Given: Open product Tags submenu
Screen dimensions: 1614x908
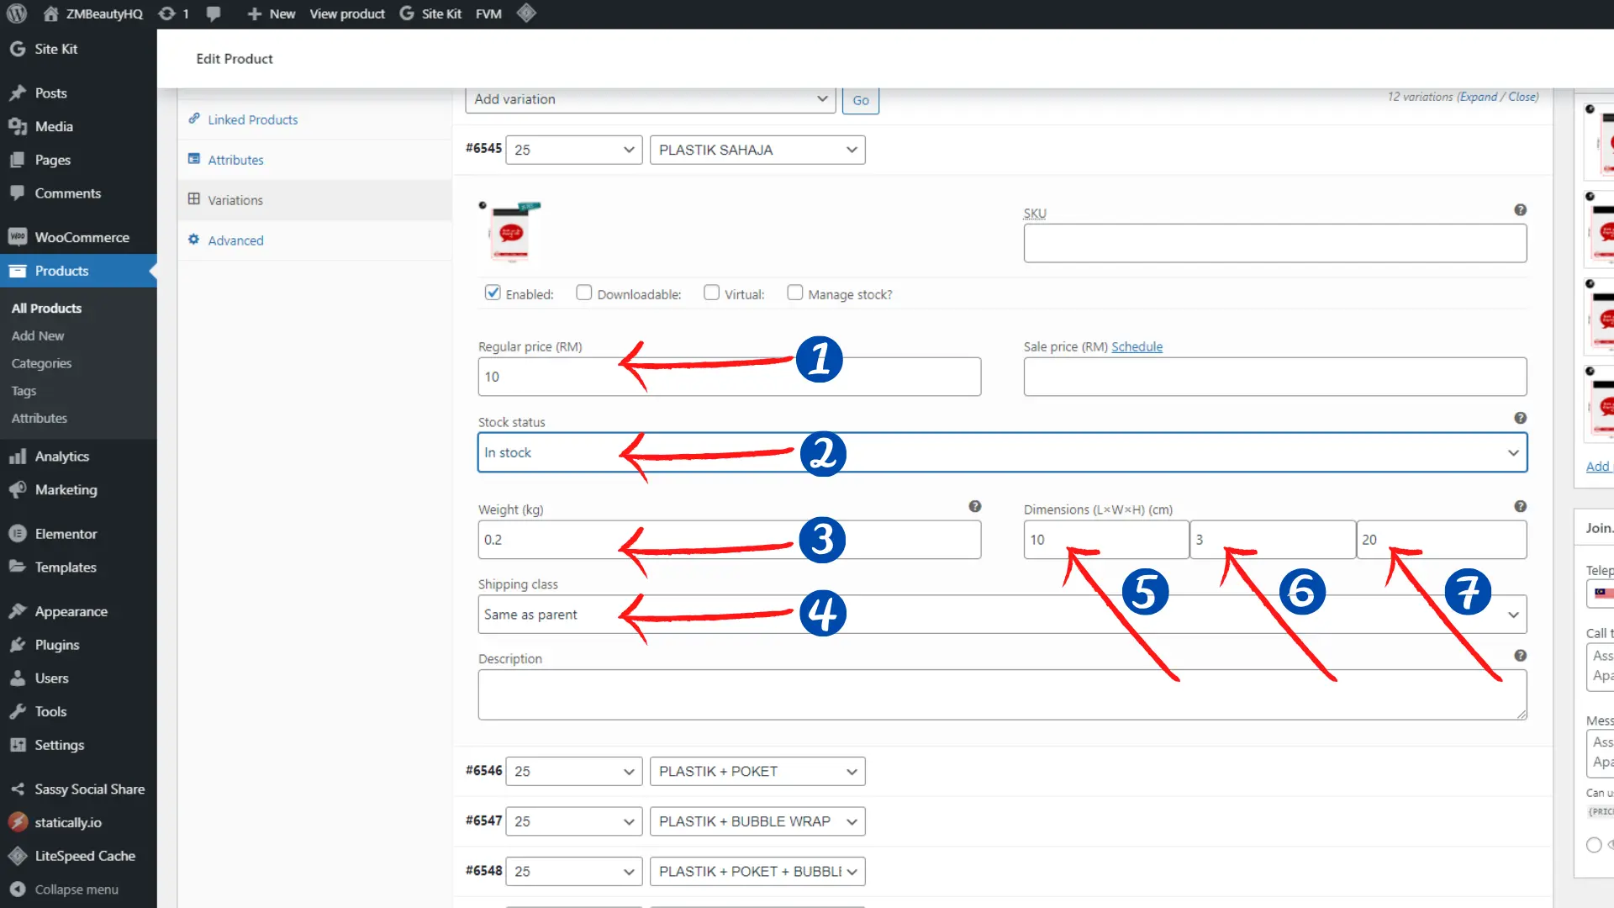Looking at the screenshot, I should 24,391.
